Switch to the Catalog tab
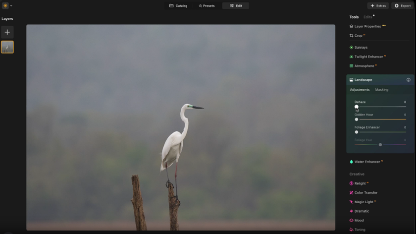The width and height of the screenshot is (416, 234). click(x=178, y=5)
